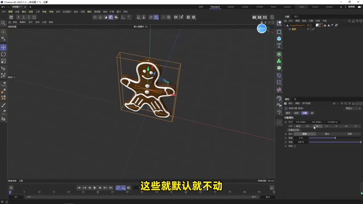Add a Text object with T icon

(x=279, y=45)
